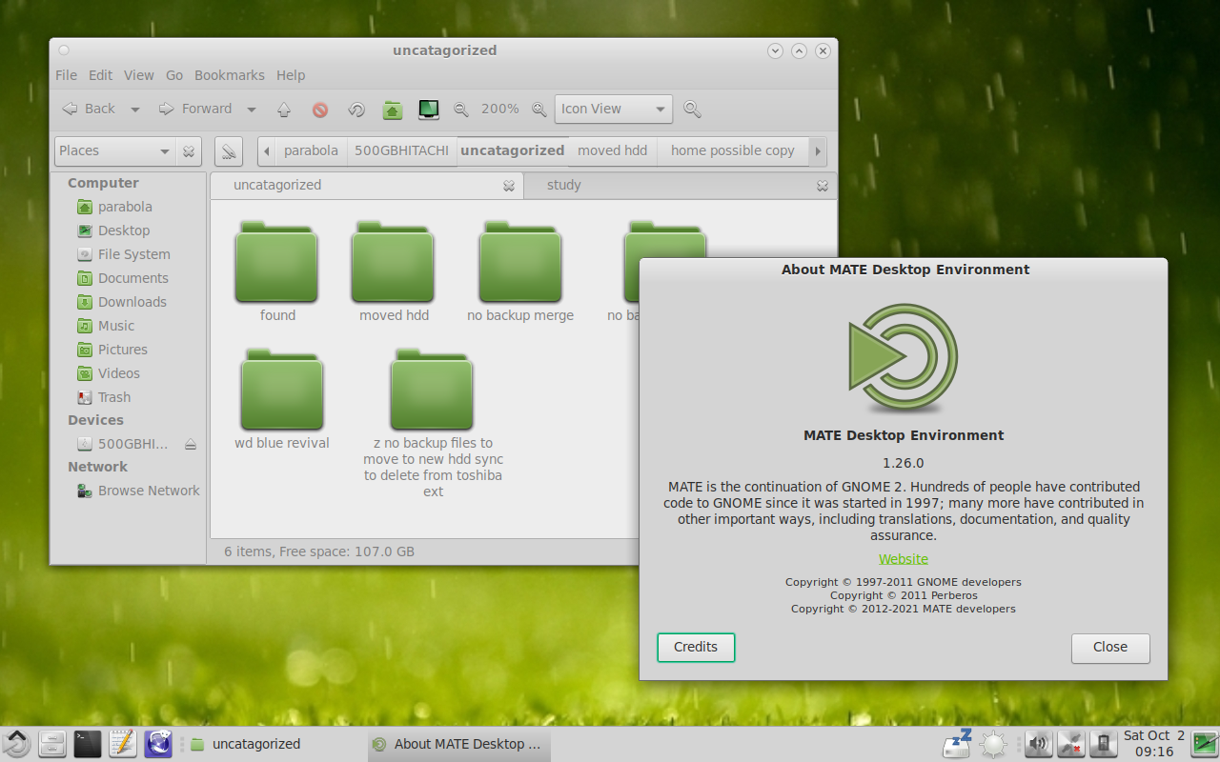Show the desktop using panel button
1220x762 pixels.
pyautogui.click(x=1205, y=744)
